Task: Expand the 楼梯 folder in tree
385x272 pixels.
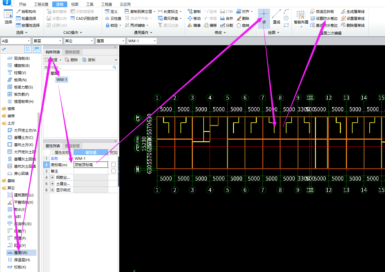Action: pos(4,109)
